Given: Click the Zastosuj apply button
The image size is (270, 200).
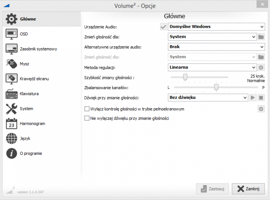Looking at the screenshot, I should (212, 189).
